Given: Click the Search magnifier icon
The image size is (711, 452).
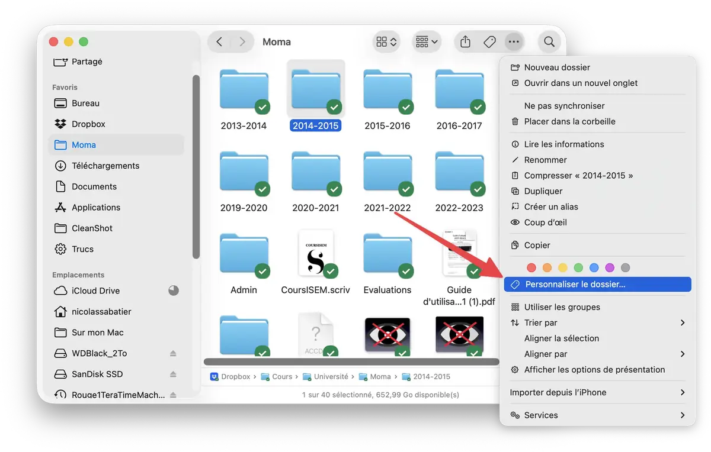Looking at the screenshot, I should [549, 41].
